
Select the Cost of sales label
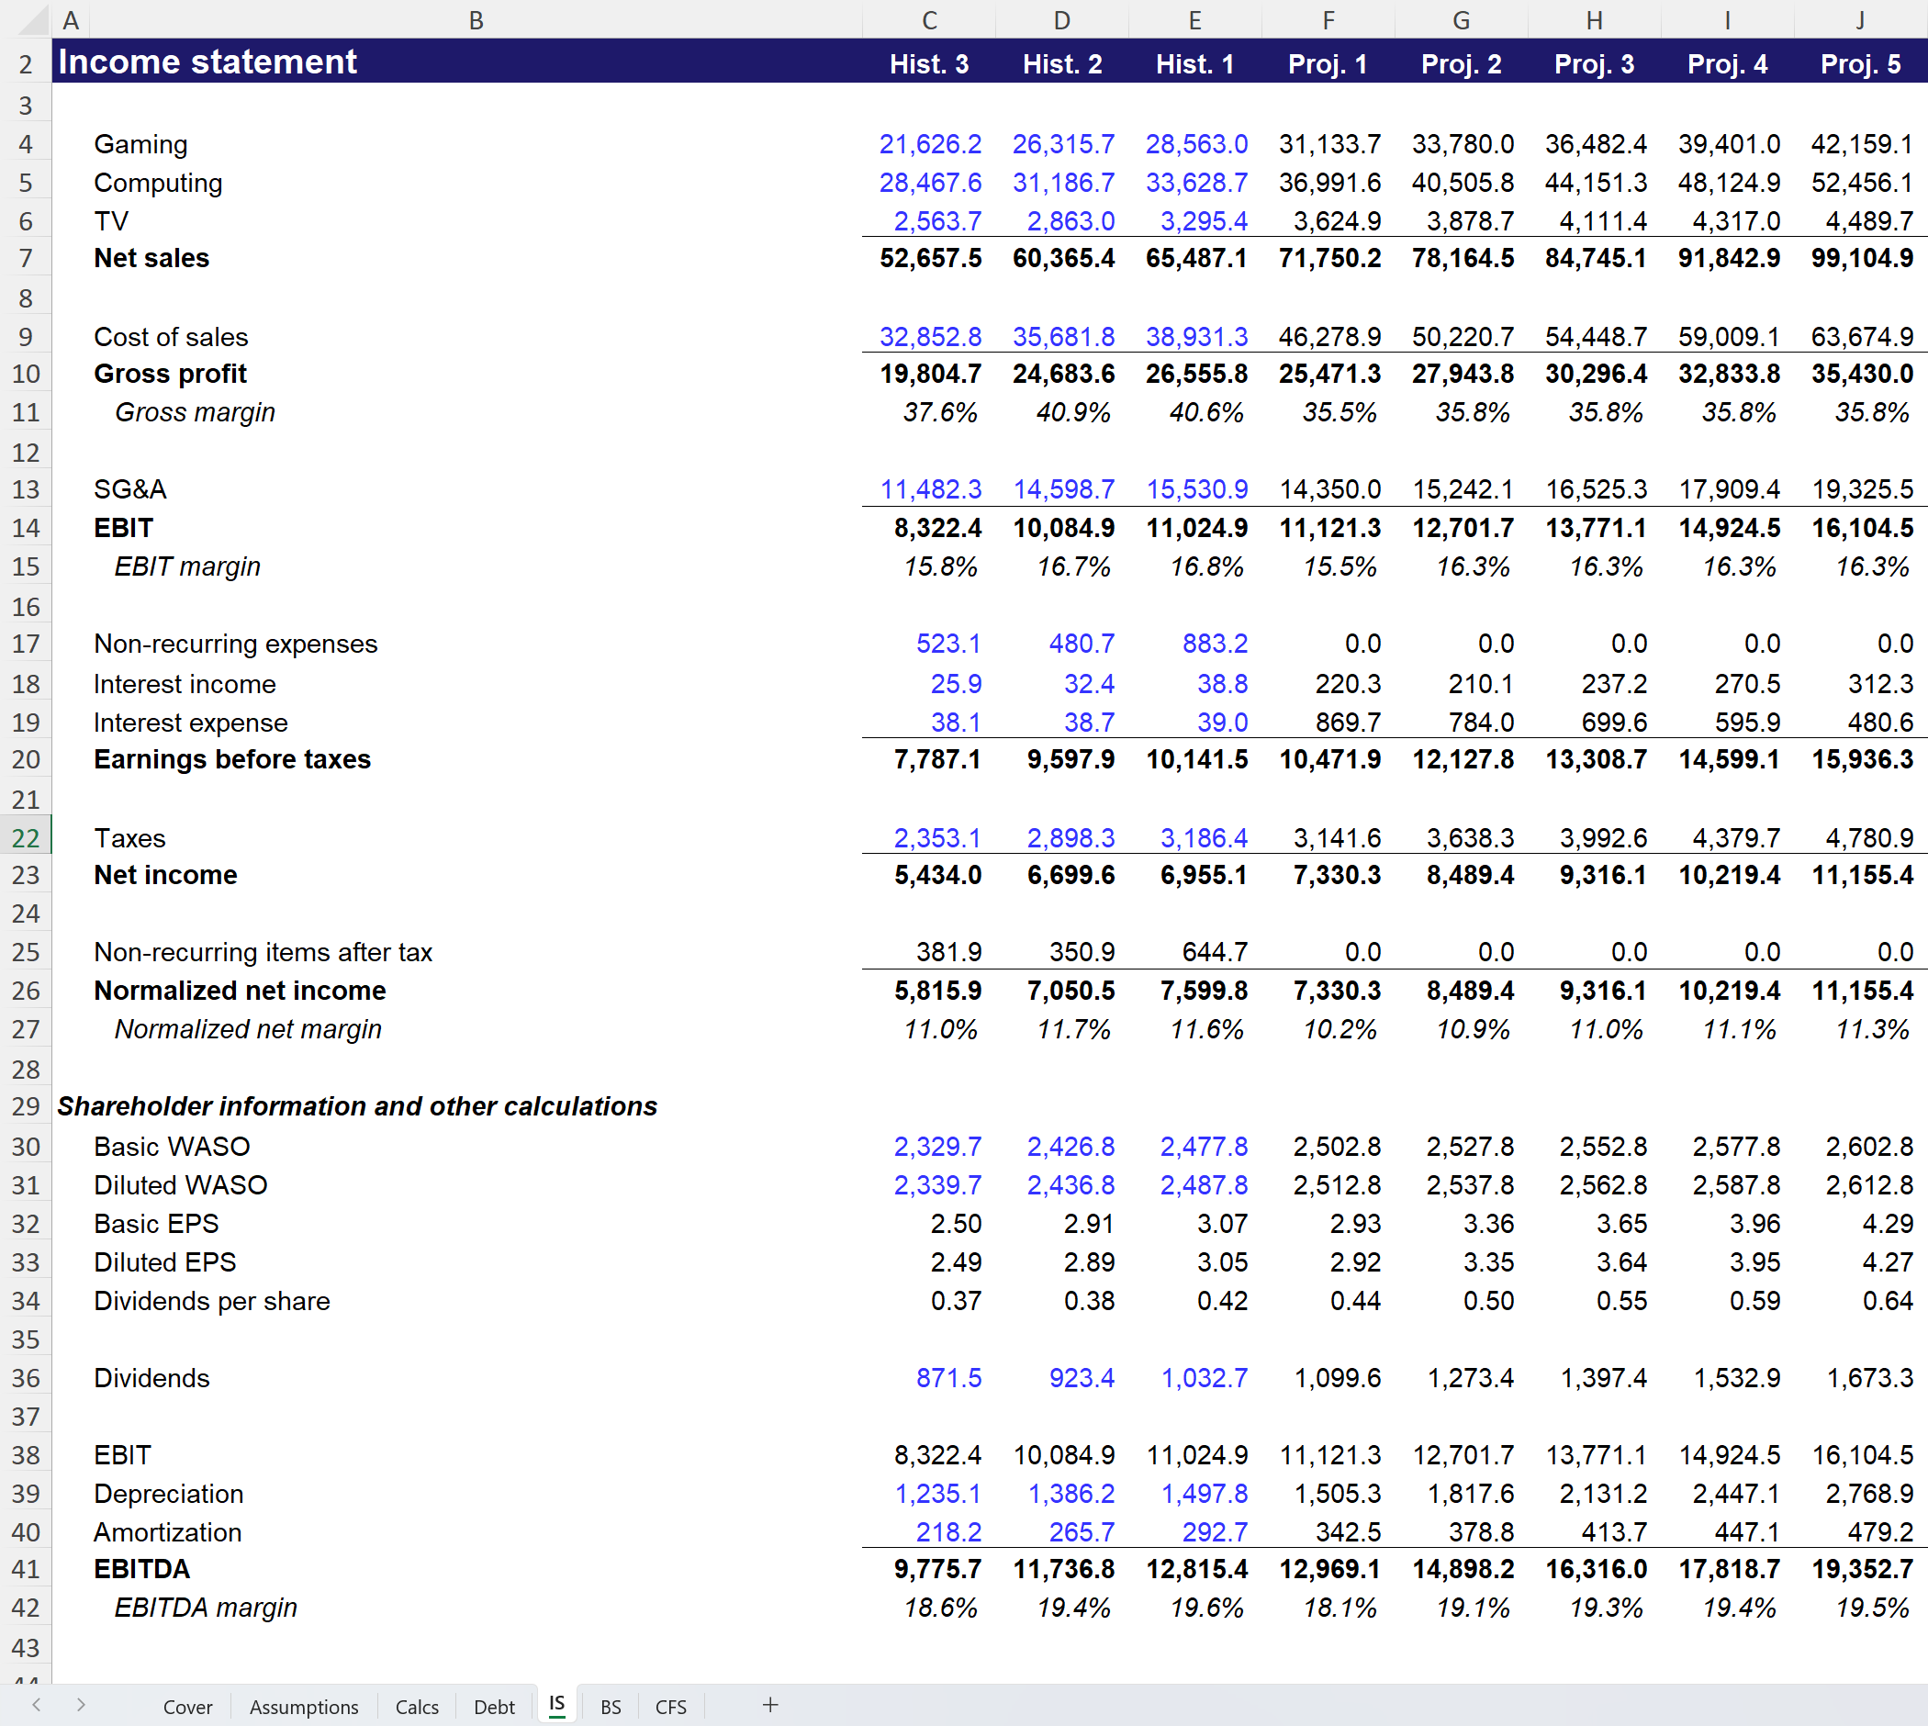(x=171, y=337)
